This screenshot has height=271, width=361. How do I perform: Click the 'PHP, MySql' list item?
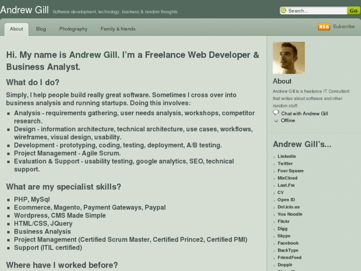coord(32,199)
